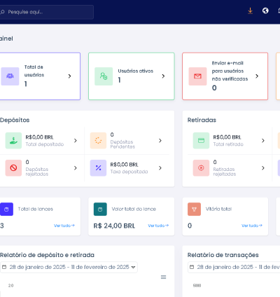Focus the Pesquise aqui search field
Screen dimensions: 280x297
click(x=46, y=12)
